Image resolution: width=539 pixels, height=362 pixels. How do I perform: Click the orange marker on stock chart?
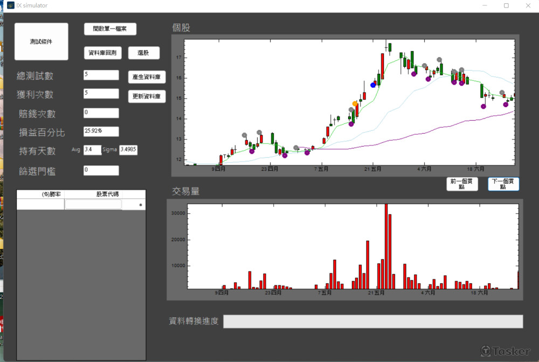pyautogui.click(x=355, y=103)
